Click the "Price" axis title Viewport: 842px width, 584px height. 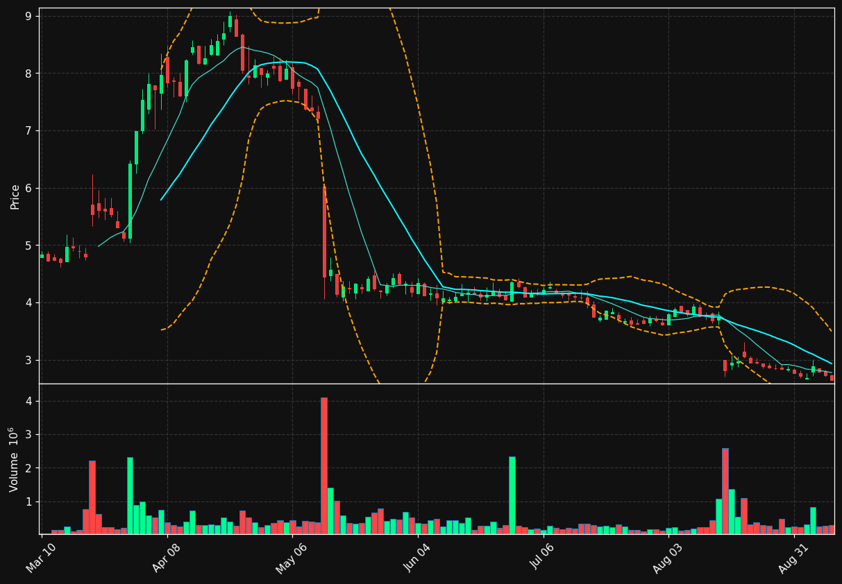15,196
